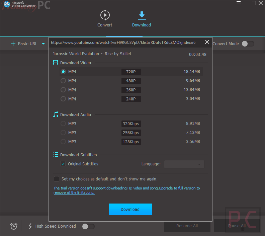Close the download options dialog
Viewport: 265px width, 236px height.
click(207, 42)
